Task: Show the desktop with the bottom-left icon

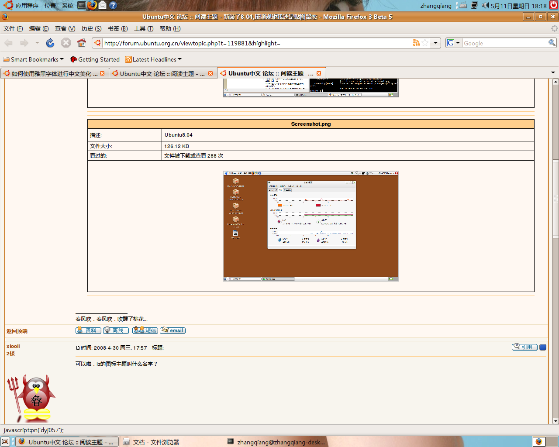Action: [x=5, y=442]
